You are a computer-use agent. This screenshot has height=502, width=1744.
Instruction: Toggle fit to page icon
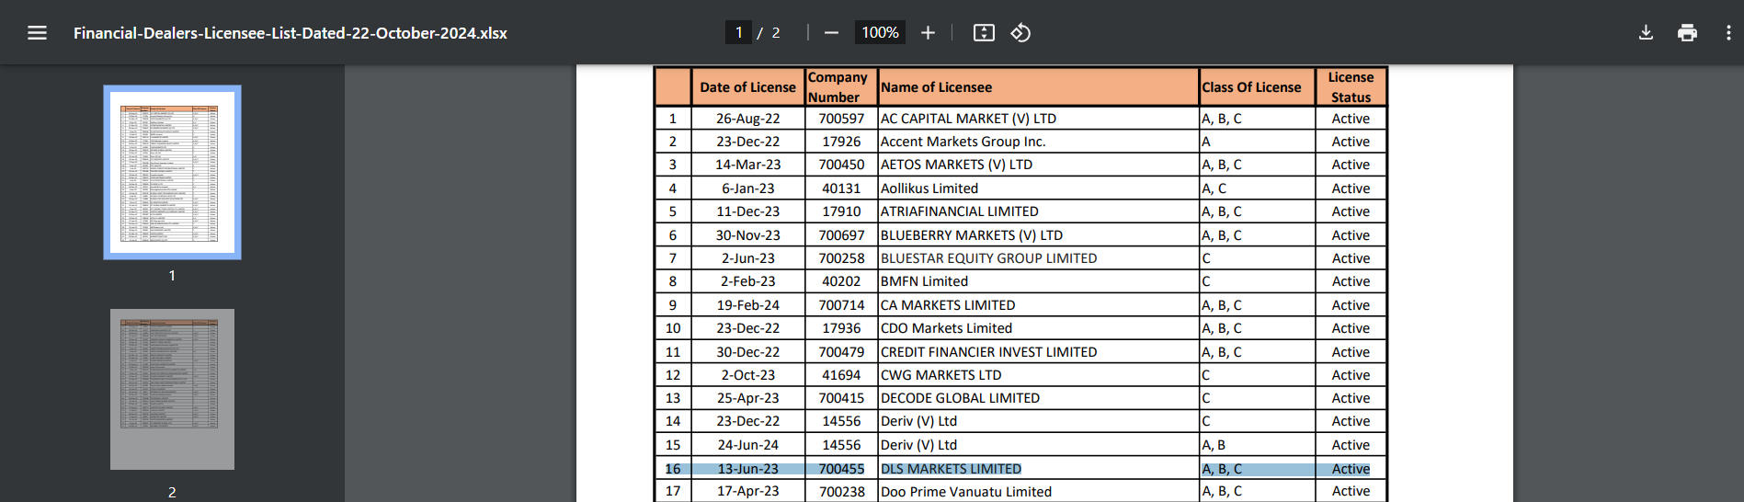pos(984,33)
